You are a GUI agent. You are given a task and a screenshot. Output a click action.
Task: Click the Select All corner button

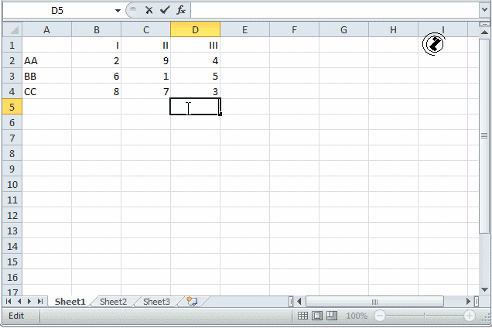[12, 29]
